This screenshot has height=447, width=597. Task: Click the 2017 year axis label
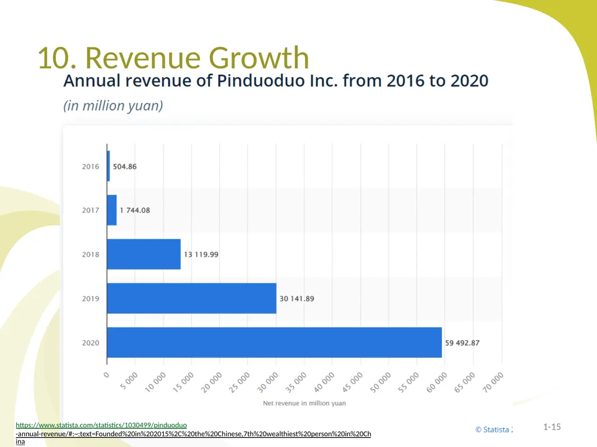coord(90,210)
